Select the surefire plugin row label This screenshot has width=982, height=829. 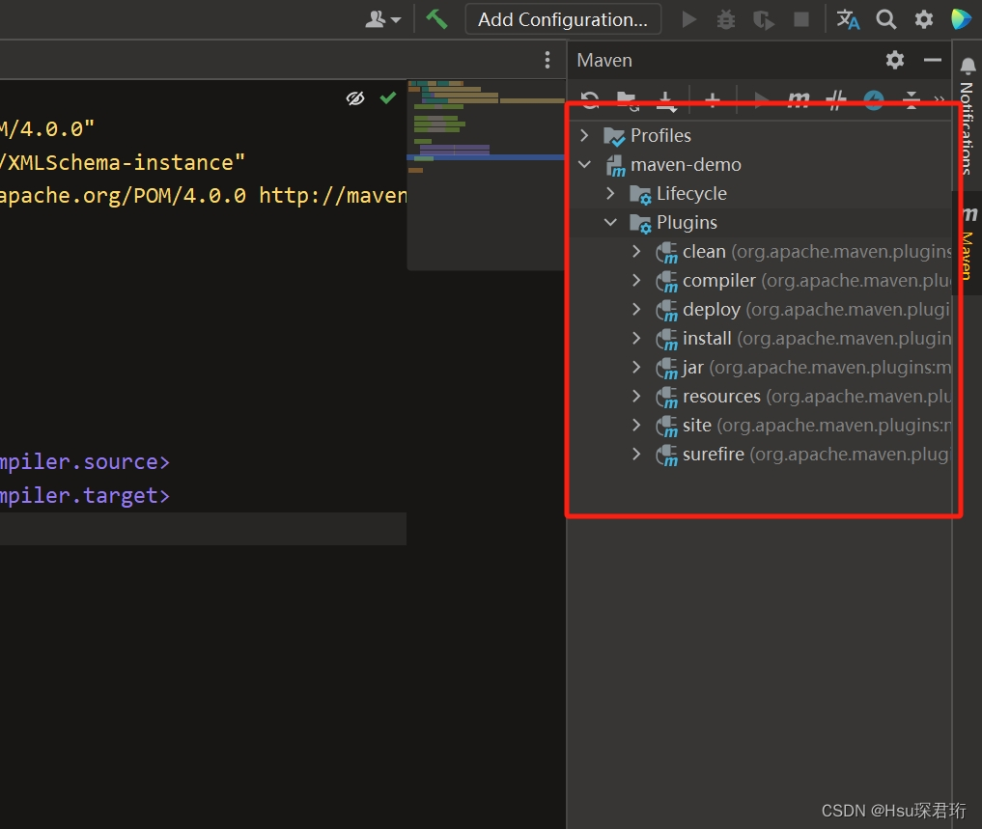(x=714, y=454)
